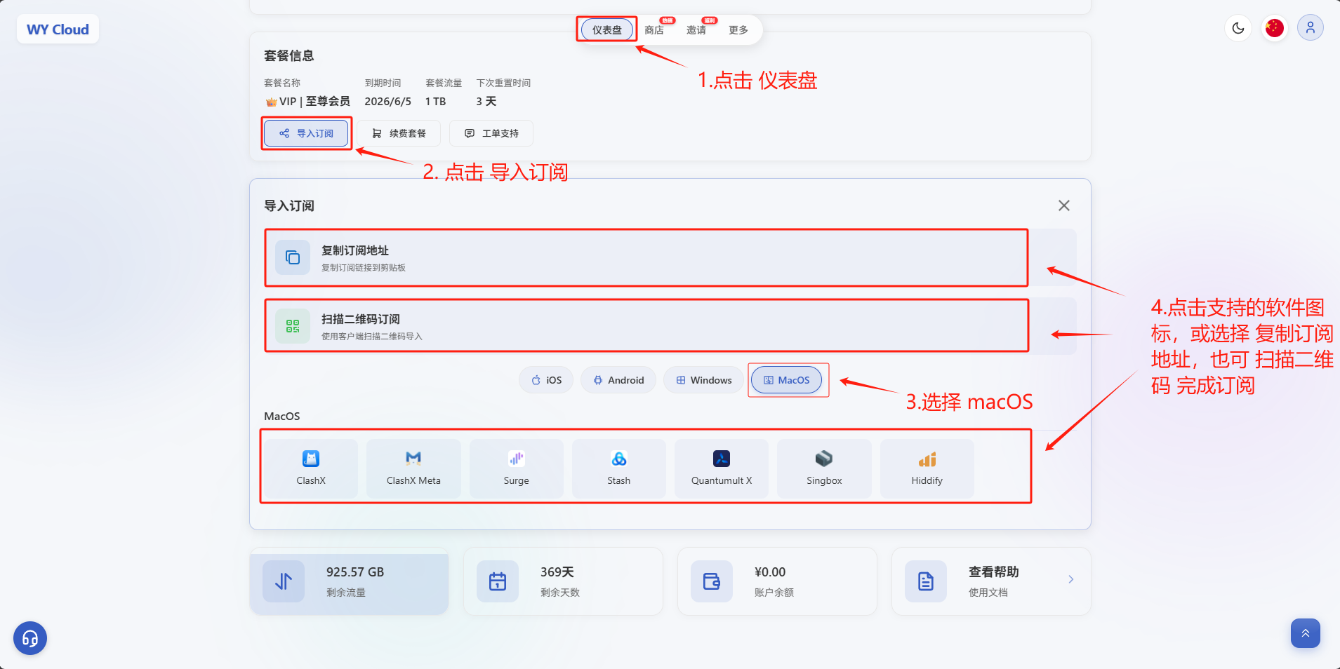Go to the 商店 tab
This screenshot has width=1340, height=669.
[654, 30]
